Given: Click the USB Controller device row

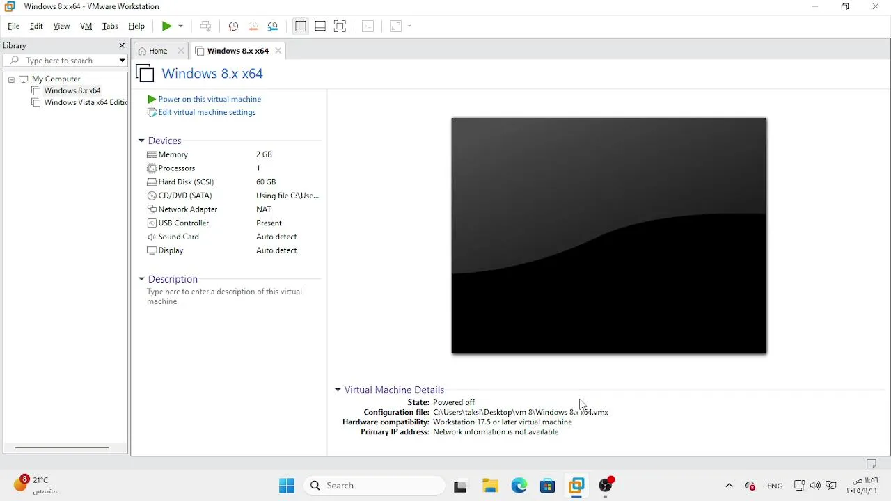Looking at the screenshot, I should point(232,223).
